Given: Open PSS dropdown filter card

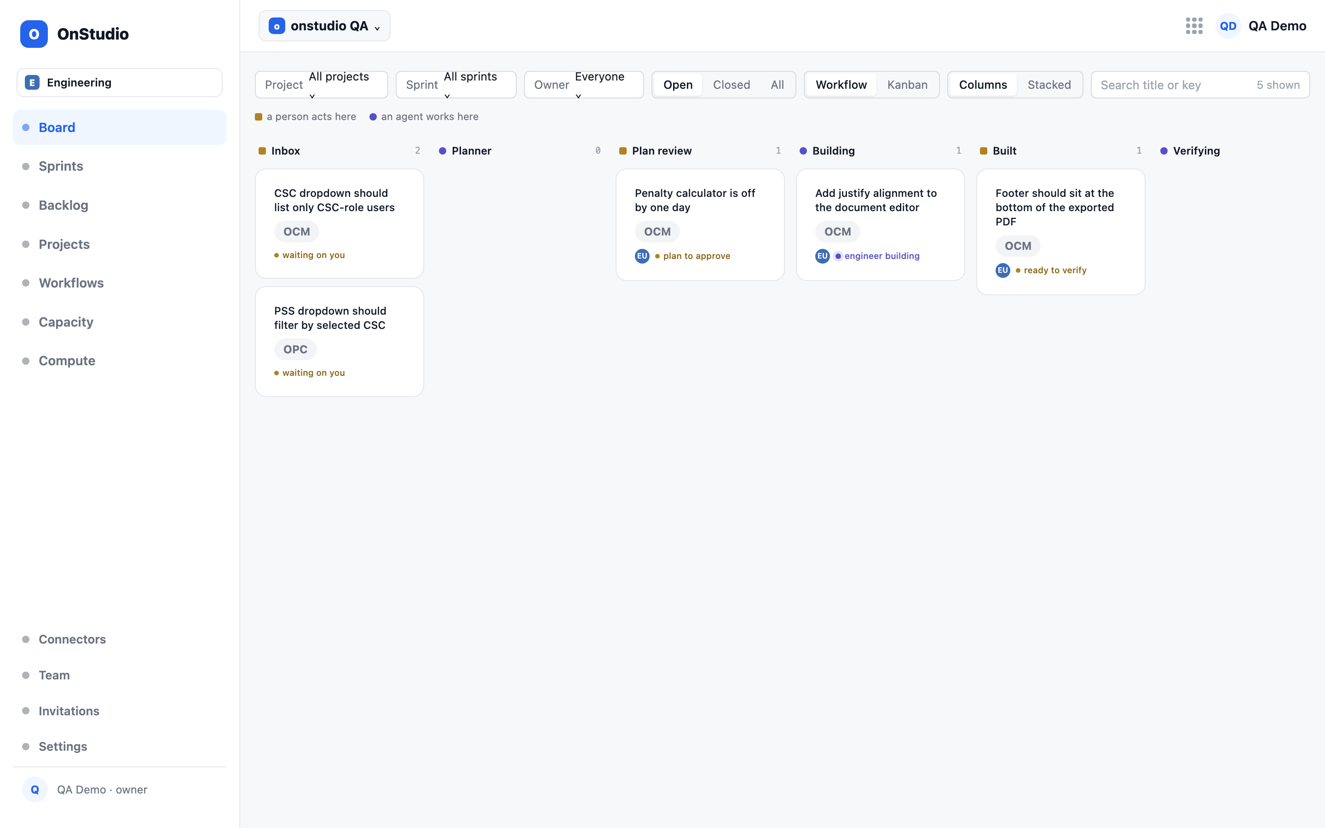Looking at the screenshot, I should [340, 342].
